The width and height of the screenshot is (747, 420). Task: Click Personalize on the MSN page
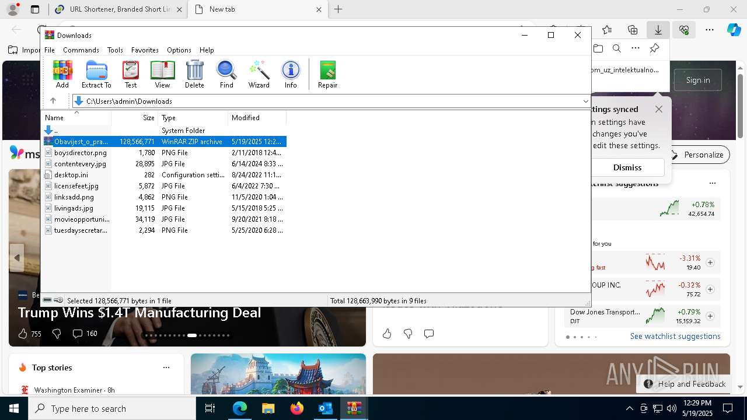(x=698, y=155)
